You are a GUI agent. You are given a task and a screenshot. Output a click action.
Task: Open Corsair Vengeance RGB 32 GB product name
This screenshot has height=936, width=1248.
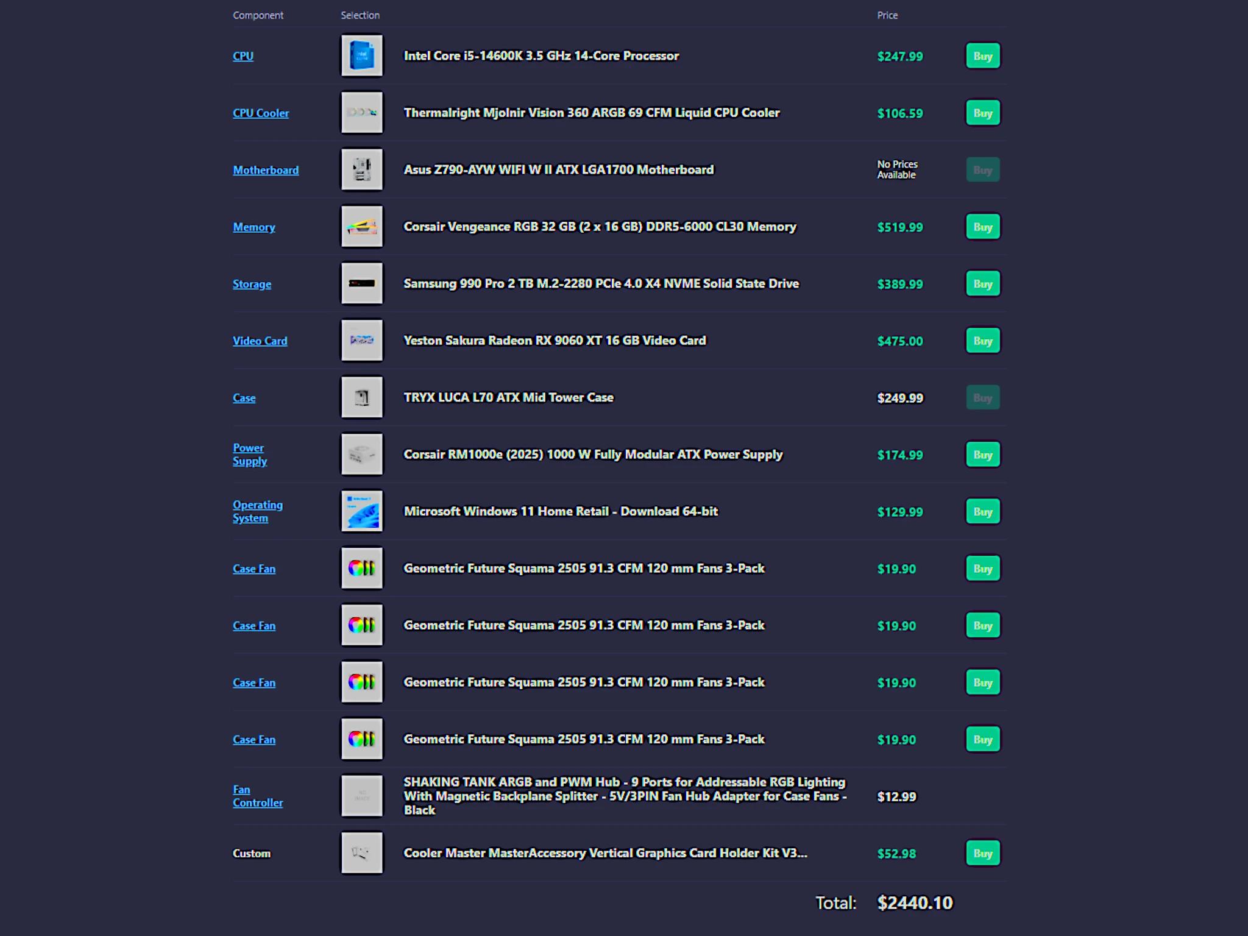[600, 227]
